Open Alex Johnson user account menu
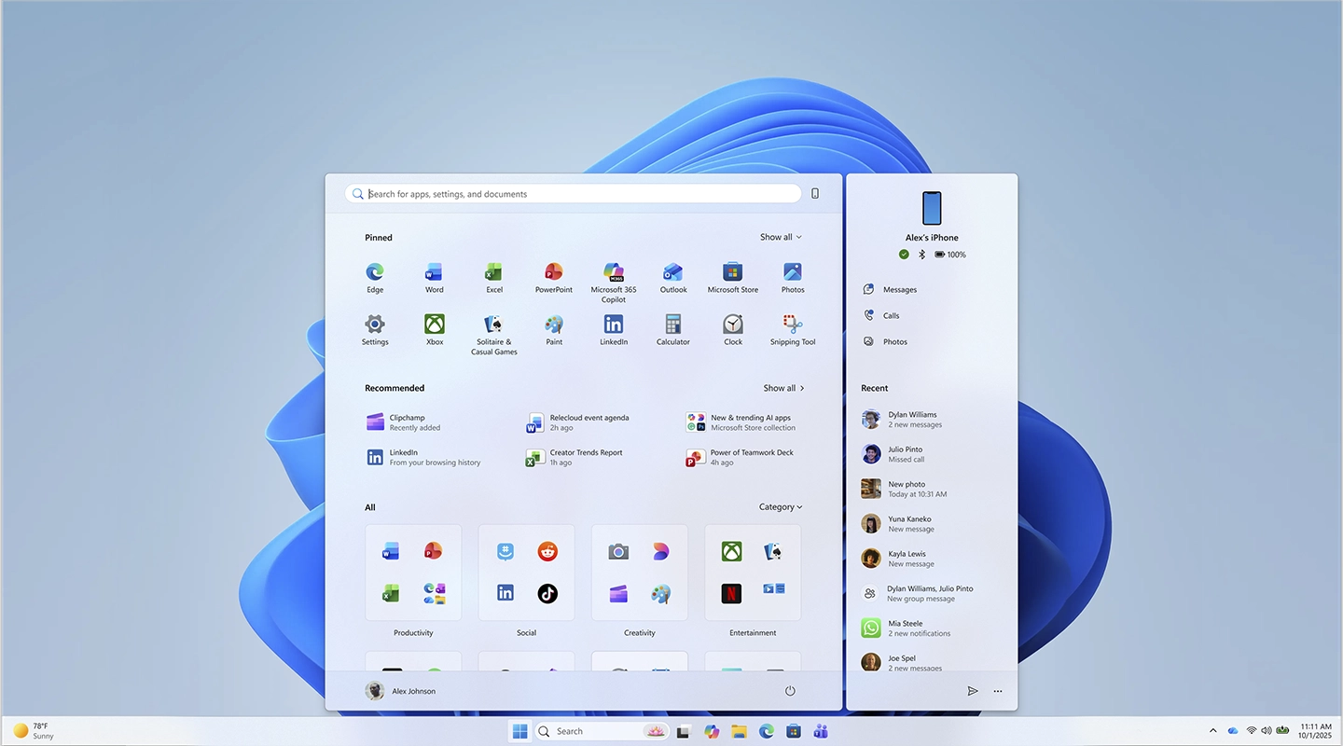The height and width of the screenshot is (746, 1343). click(401, 691)
